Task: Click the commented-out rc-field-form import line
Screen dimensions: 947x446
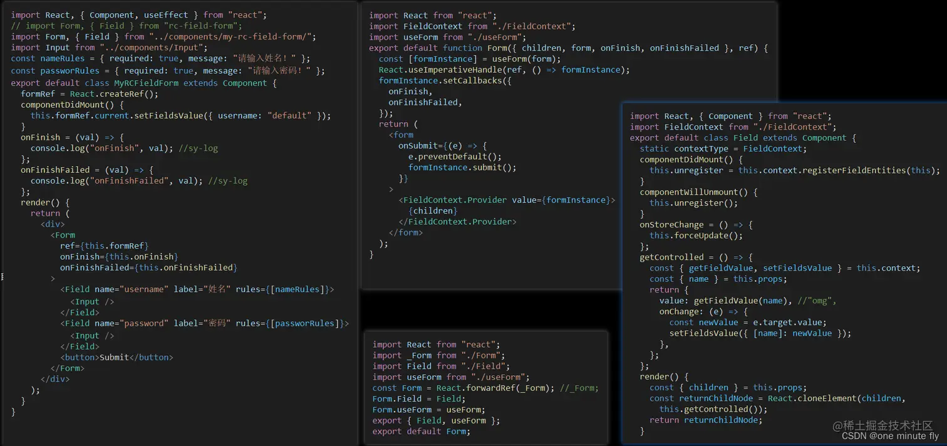Action: [127, 26]
